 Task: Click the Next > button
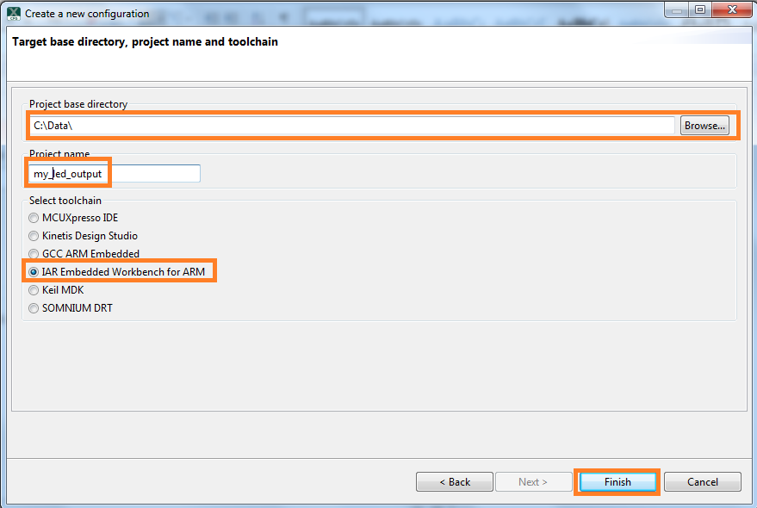(533, 482)
